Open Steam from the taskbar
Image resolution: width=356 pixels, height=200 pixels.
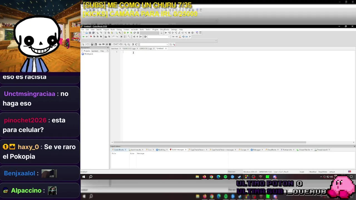tap(239, 177)
